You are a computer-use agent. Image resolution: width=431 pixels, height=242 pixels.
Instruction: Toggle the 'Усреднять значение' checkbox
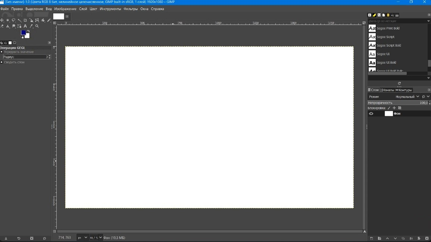(1, 52)
